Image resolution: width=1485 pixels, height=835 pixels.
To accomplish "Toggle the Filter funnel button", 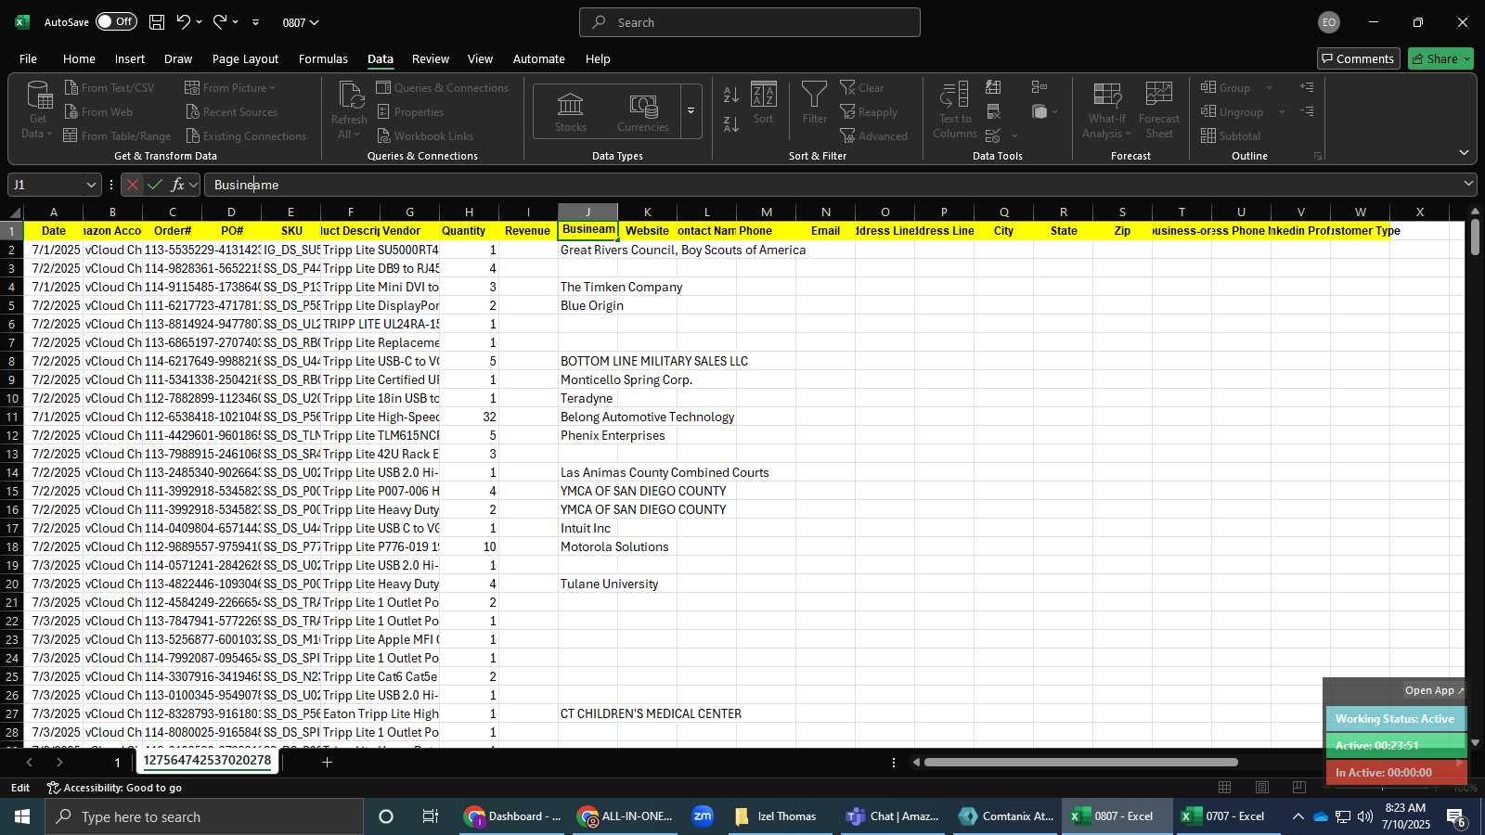I will [x=815, y=102].
